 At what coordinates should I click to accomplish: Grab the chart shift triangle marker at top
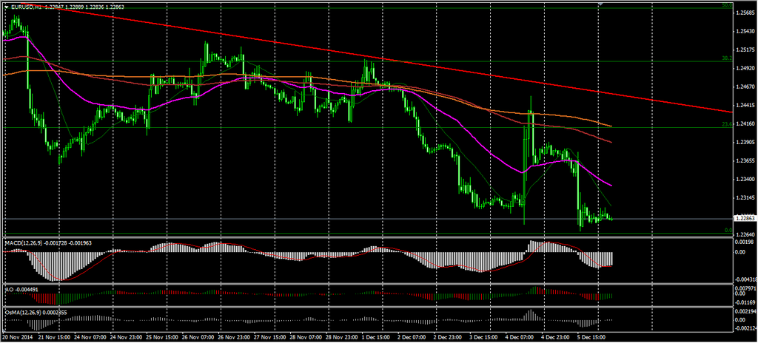point(600,4)
